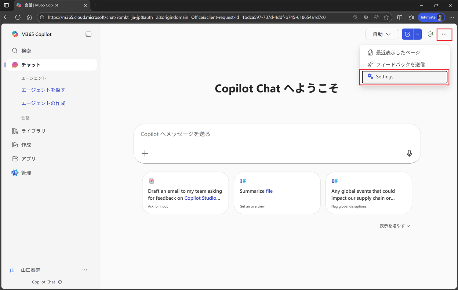
Task: View site information lock icon
Action: point(42,17)
